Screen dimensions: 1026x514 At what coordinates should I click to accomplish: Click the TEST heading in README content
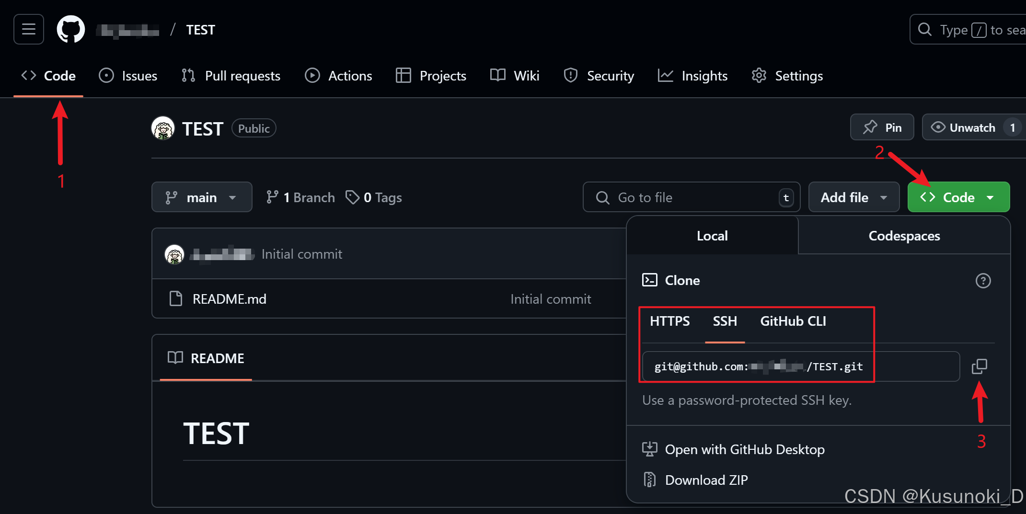coord(216,434)
